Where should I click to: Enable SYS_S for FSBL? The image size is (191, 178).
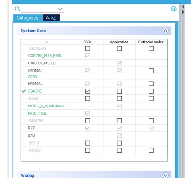click(x=88, y=143)
